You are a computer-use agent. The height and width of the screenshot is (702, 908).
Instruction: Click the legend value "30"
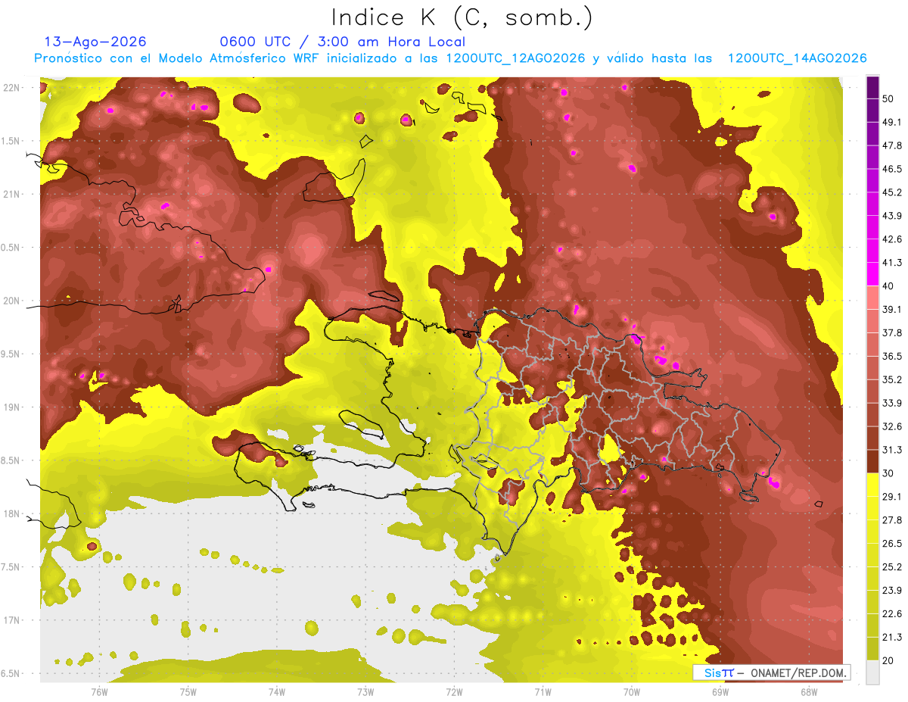(889, 473)
